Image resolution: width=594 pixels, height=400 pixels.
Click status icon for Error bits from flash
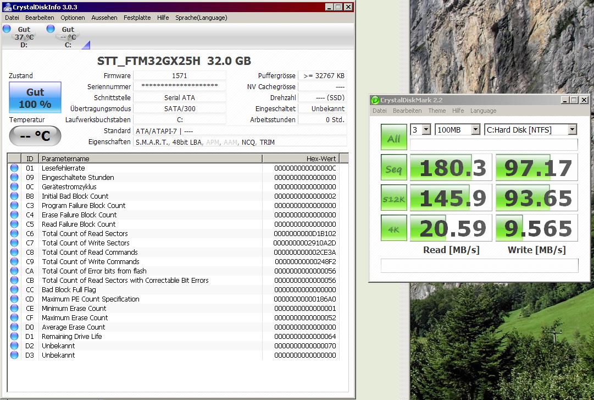[x=14, y=271]
